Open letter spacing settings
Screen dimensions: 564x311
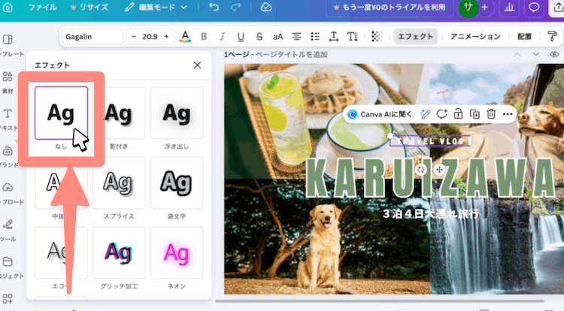pyautogui.click(x=333, y=37)
